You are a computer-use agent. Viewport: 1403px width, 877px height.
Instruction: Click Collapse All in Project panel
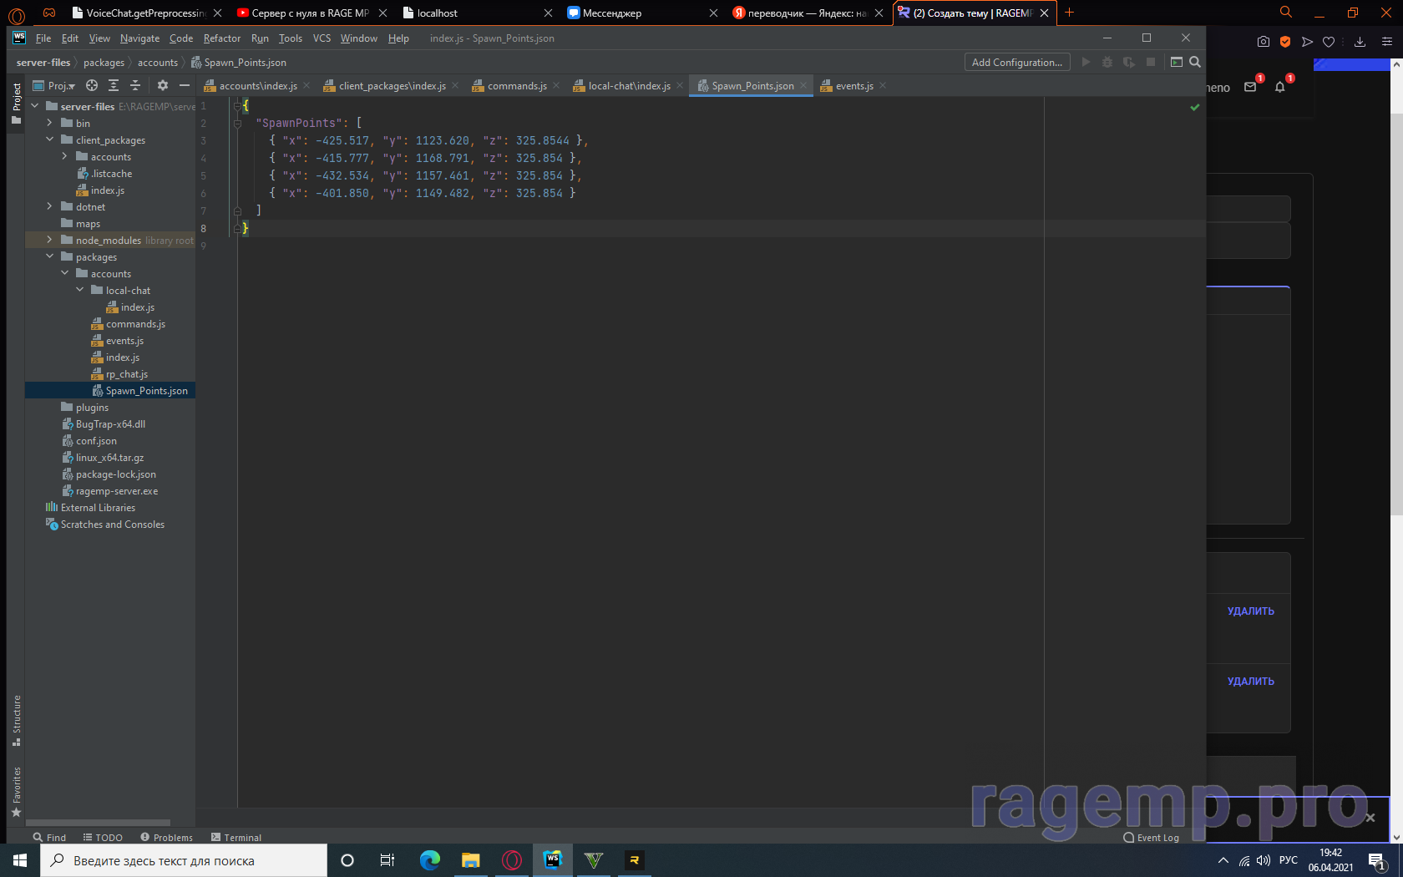135,85
